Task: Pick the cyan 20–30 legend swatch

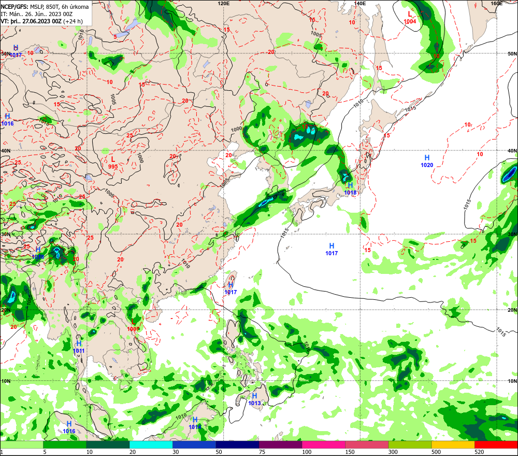Action: click(x=151, y=445)
